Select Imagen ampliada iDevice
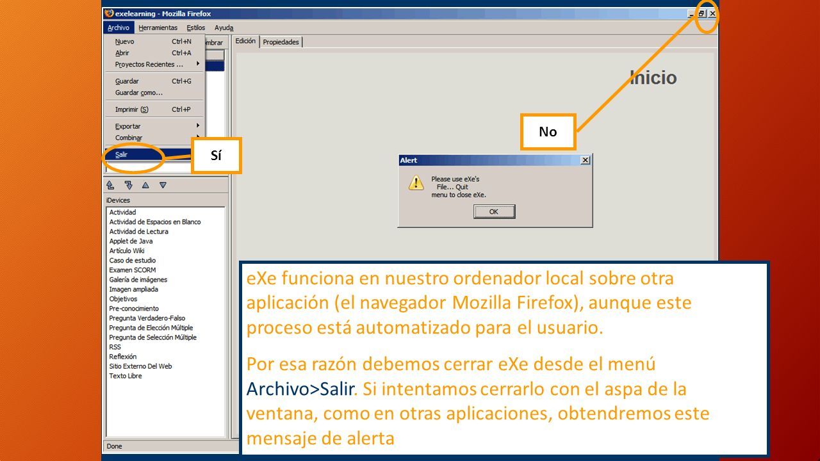Screen dimensions: 820x461 tap(133, 289)
